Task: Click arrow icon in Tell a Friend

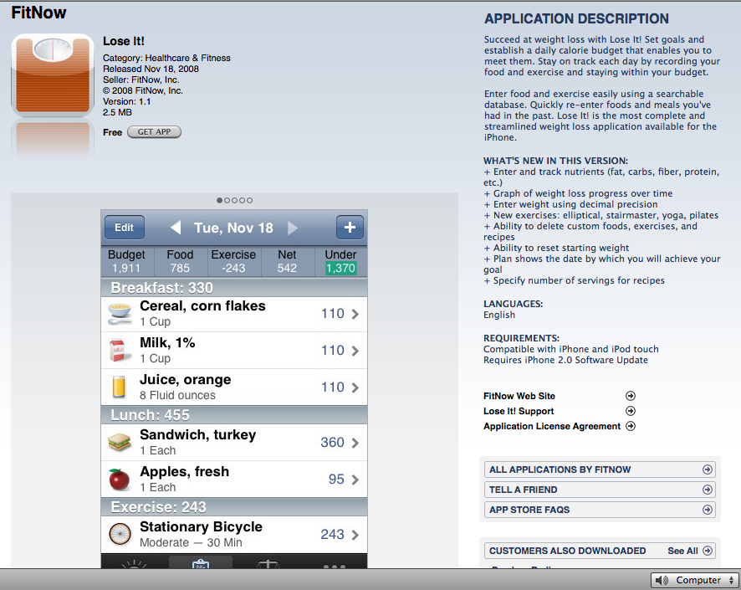Action: coord(708,490)
